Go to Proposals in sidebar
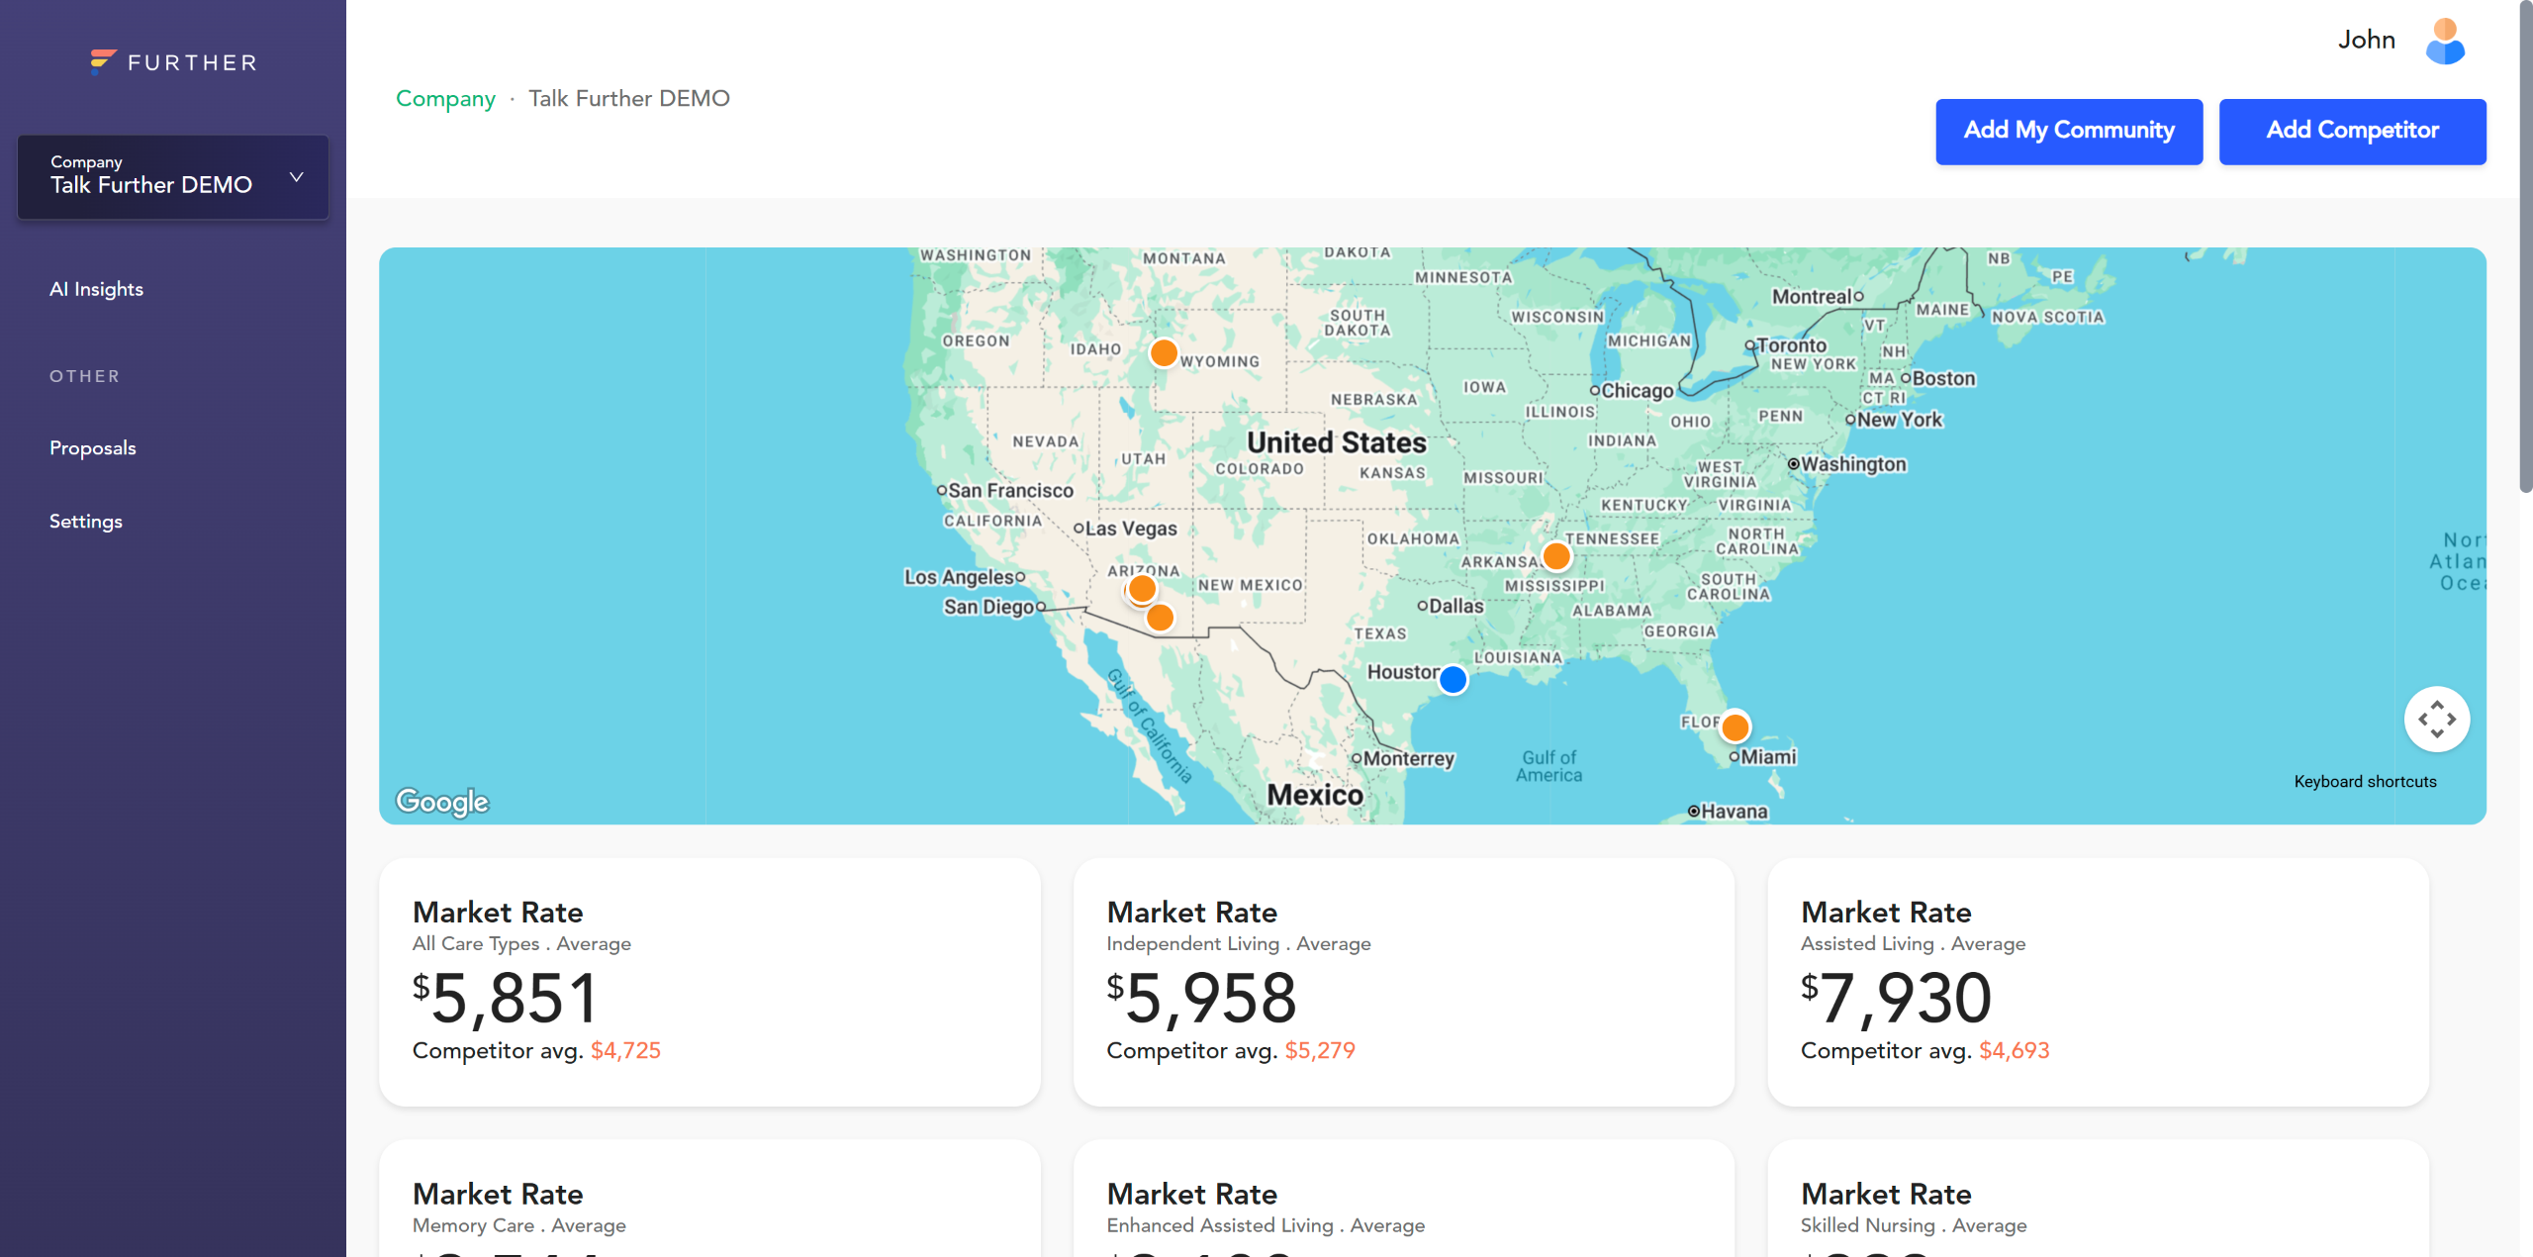Image resolution: width=2533 pixels, height=1257 pixels. (x=93, y=448)
